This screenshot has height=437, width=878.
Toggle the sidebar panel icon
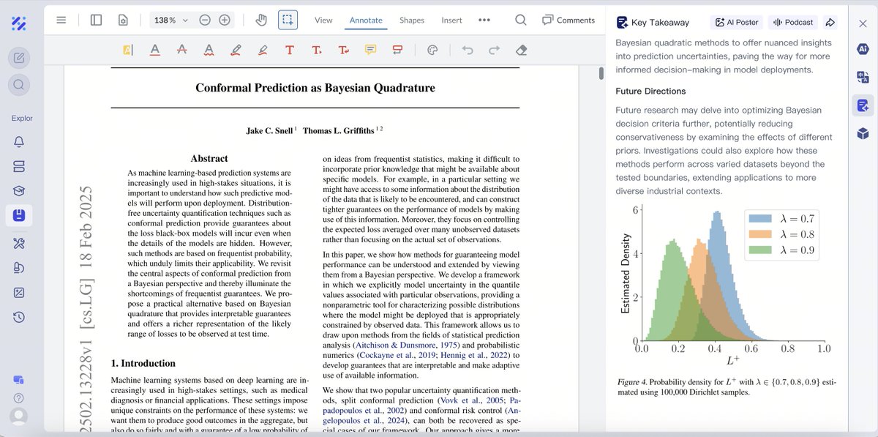pos(96,20)
